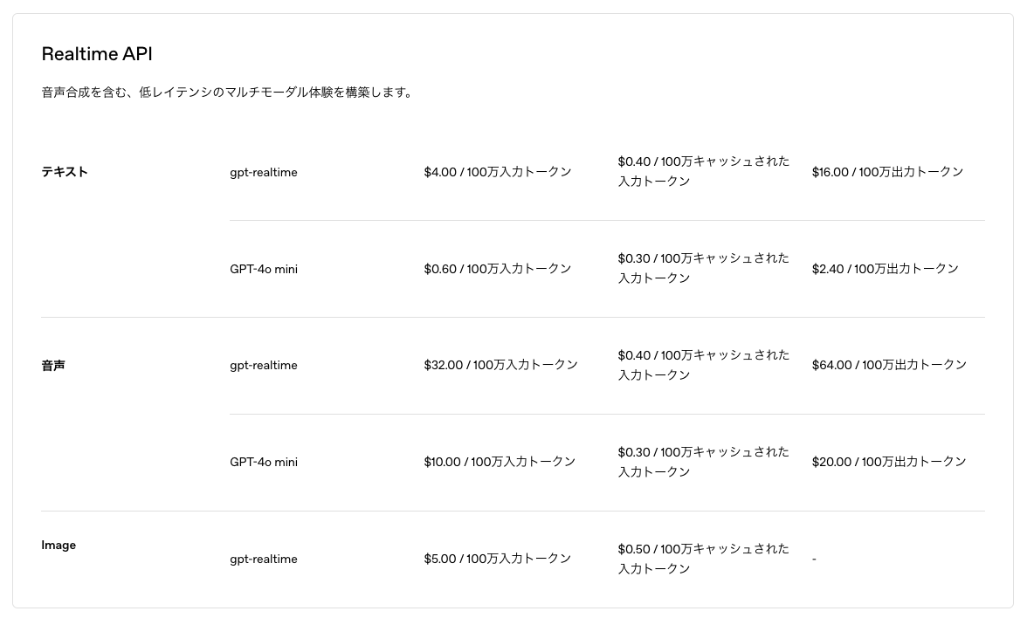
Task: Click the $16.00 output token price
Action: click(x=887, y=171)
